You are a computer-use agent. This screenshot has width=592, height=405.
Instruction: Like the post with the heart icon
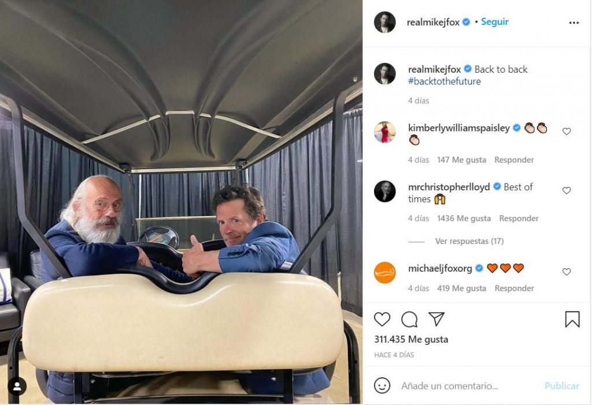point(382,319)
